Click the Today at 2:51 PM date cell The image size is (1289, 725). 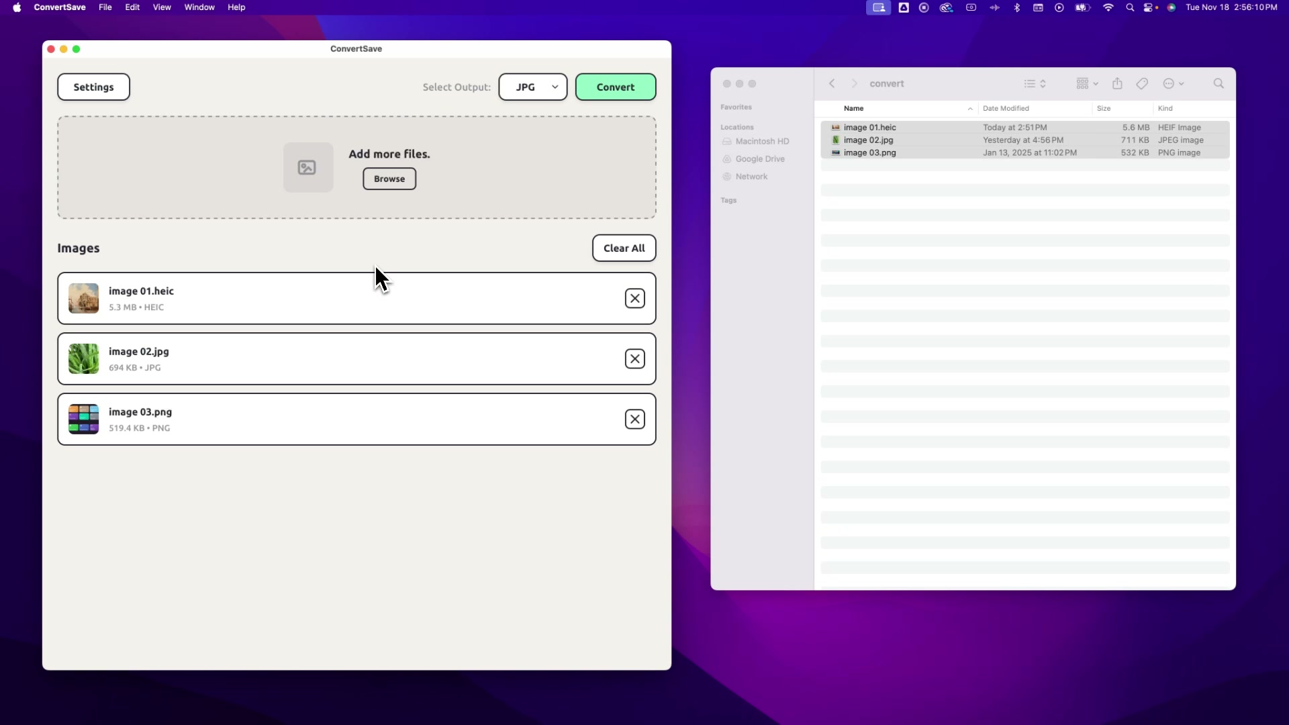click(1015, 128)
